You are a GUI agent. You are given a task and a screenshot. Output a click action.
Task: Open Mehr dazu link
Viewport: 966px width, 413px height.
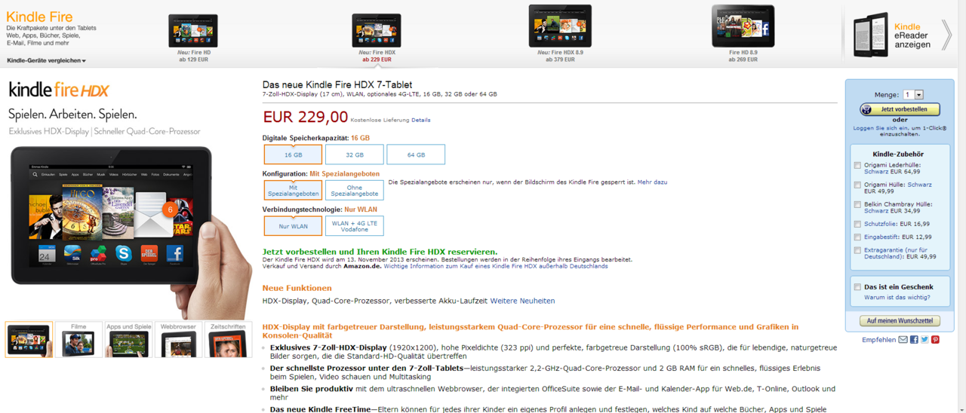click(652, 182)
